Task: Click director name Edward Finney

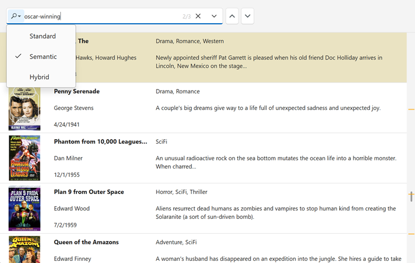Action: [x=72, y=259]
